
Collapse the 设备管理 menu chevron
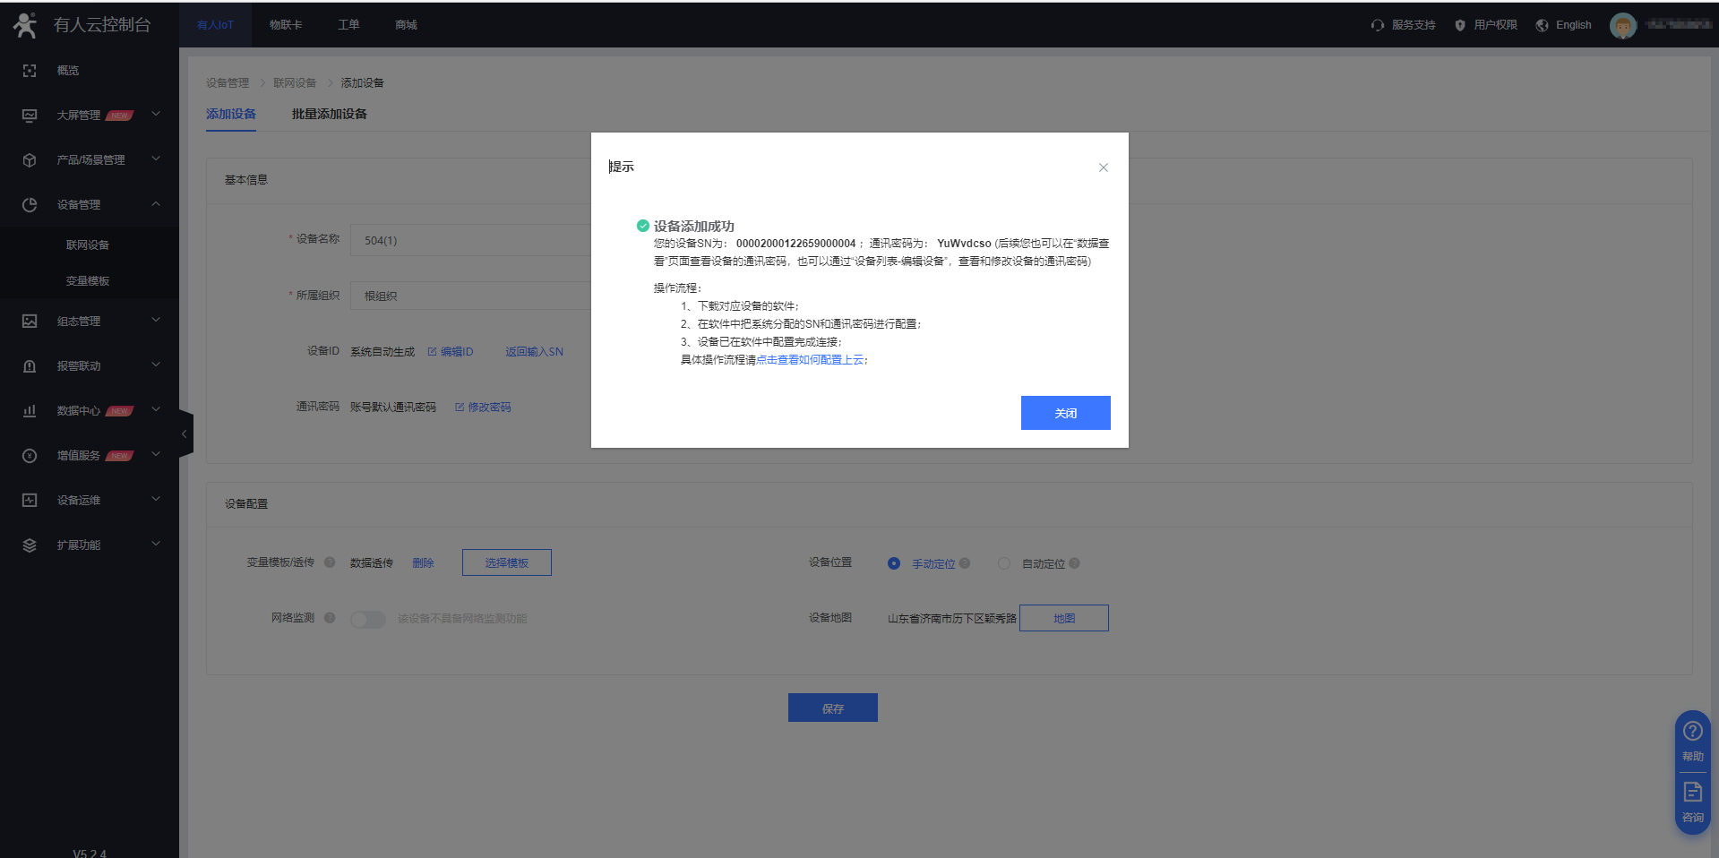(156, 204)
